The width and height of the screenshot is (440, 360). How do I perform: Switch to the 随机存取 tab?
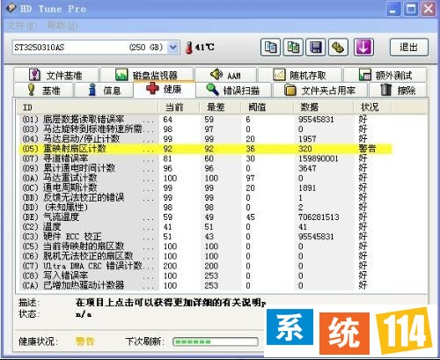300,75
